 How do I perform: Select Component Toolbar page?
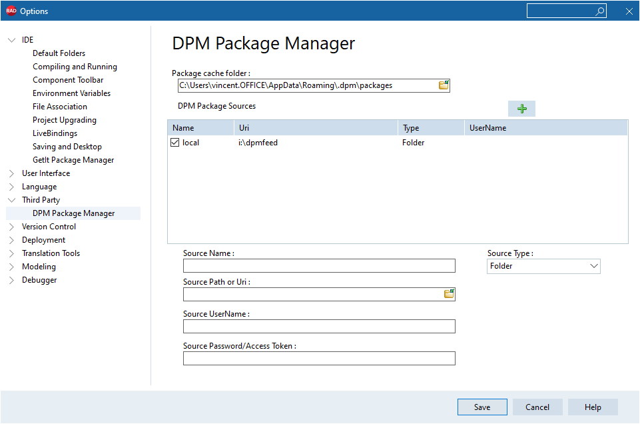tap(68, 80)
